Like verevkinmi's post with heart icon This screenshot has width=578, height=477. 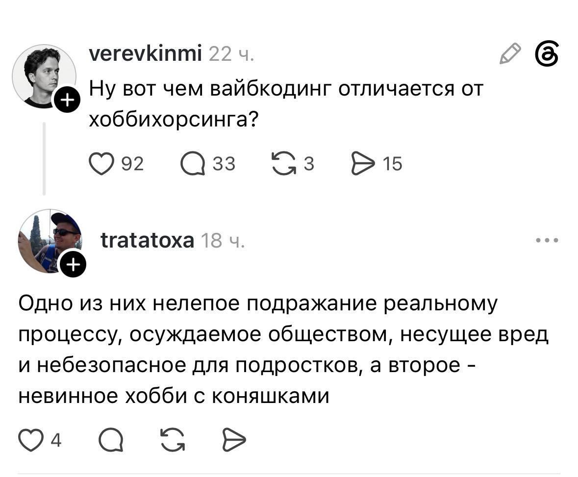(101, 164)
